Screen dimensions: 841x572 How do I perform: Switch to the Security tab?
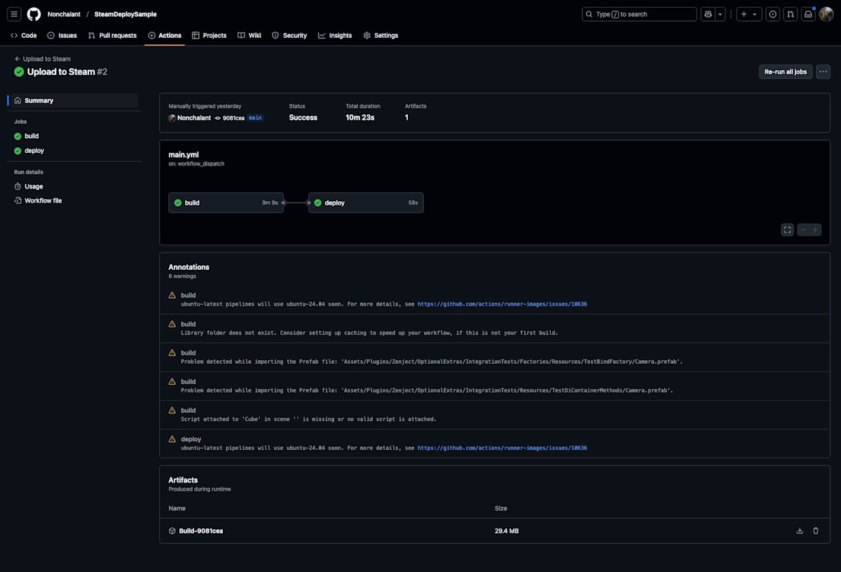pos(289,35)
